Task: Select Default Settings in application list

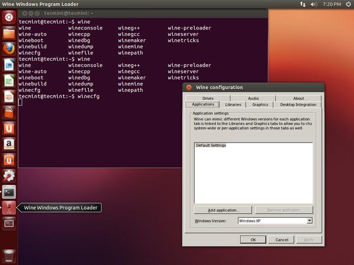Action: coord(211,145)
